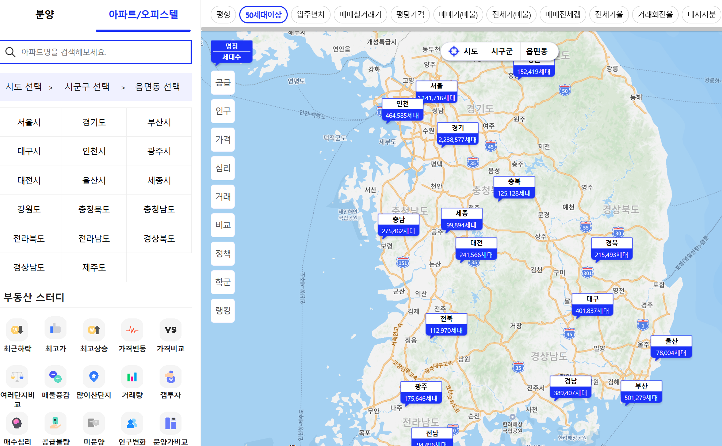Expand the 시도 선택 breadcrumb step
This screenshot has height=446, width=722.
[x=24, y=87]
